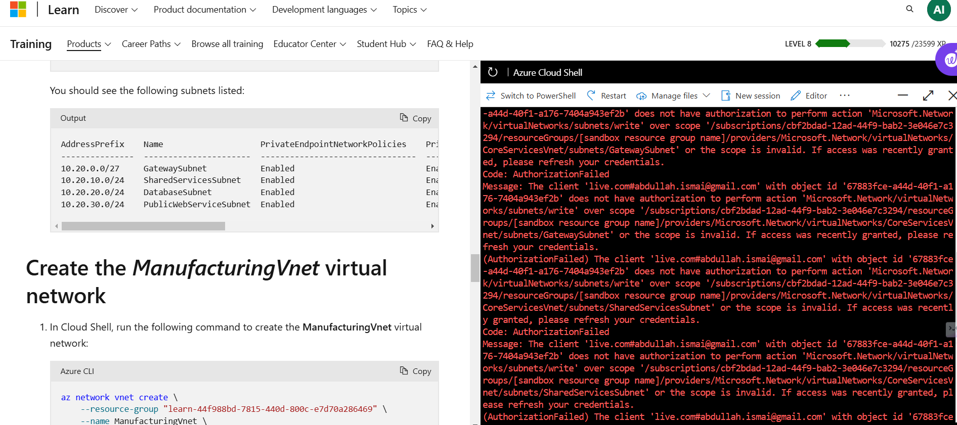
Task: Click the Microsoft logo
Action: point(18,9)
